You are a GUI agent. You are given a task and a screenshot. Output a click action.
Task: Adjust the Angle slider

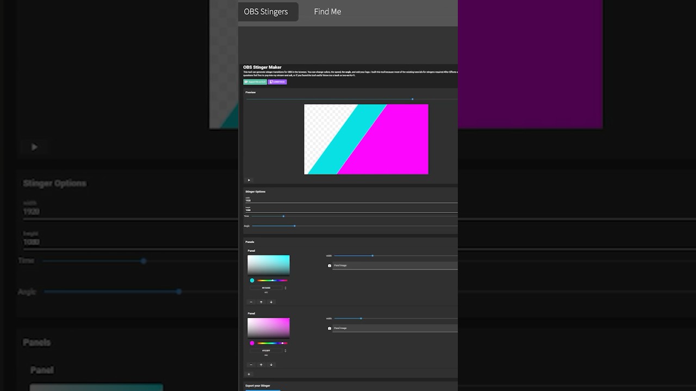[355, 226]
